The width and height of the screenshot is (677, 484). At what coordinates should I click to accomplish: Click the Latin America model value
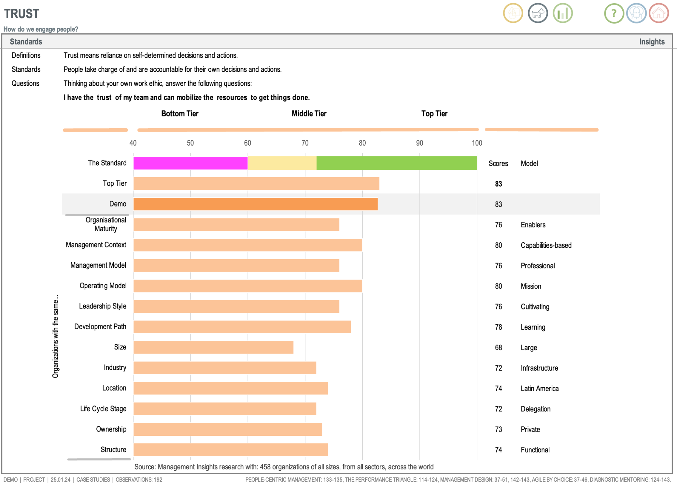[539, 389]
